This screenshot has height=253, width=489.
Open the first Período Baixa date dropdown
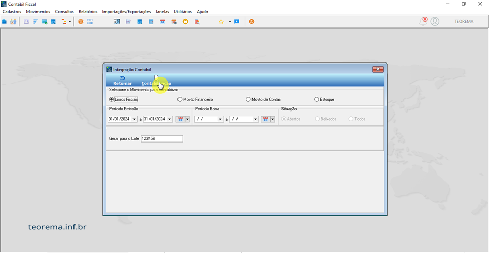[220, 119]
